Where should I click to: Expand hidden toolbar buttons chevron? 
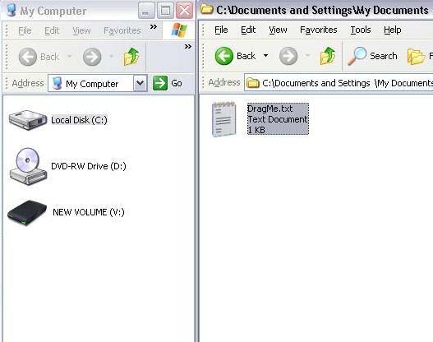[188, 46]
